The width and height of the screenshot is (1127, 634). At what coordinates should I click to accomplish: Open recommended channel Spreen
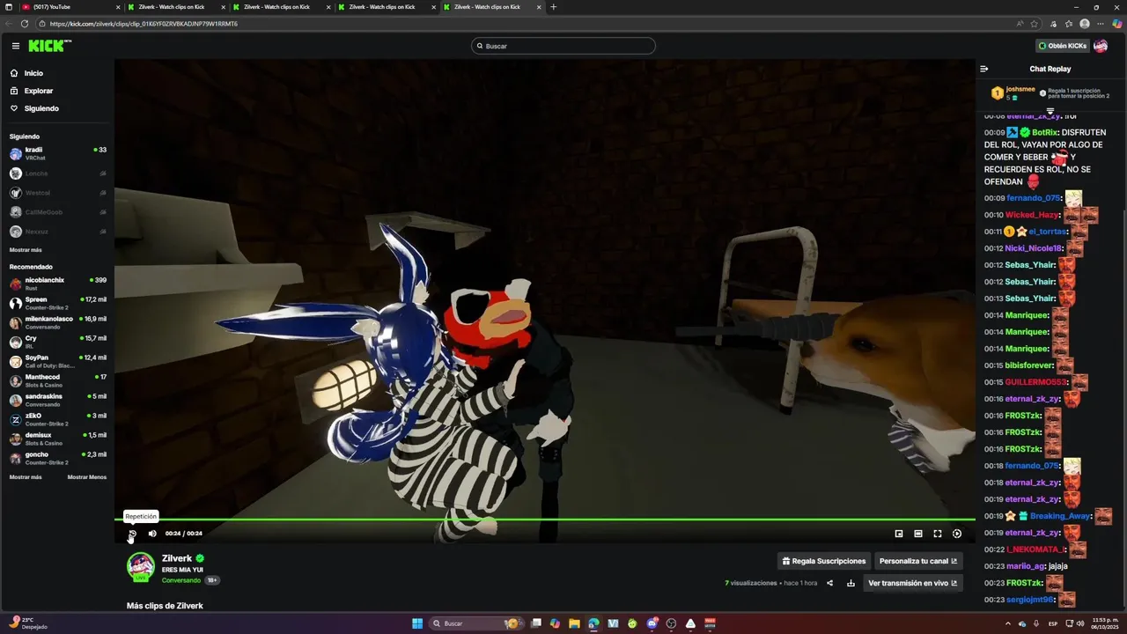coord(57,303)
